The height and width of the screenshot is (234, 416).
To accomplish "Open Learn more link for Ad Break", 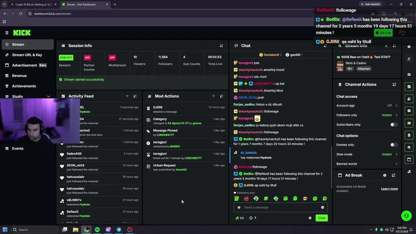I will (389, 189).
